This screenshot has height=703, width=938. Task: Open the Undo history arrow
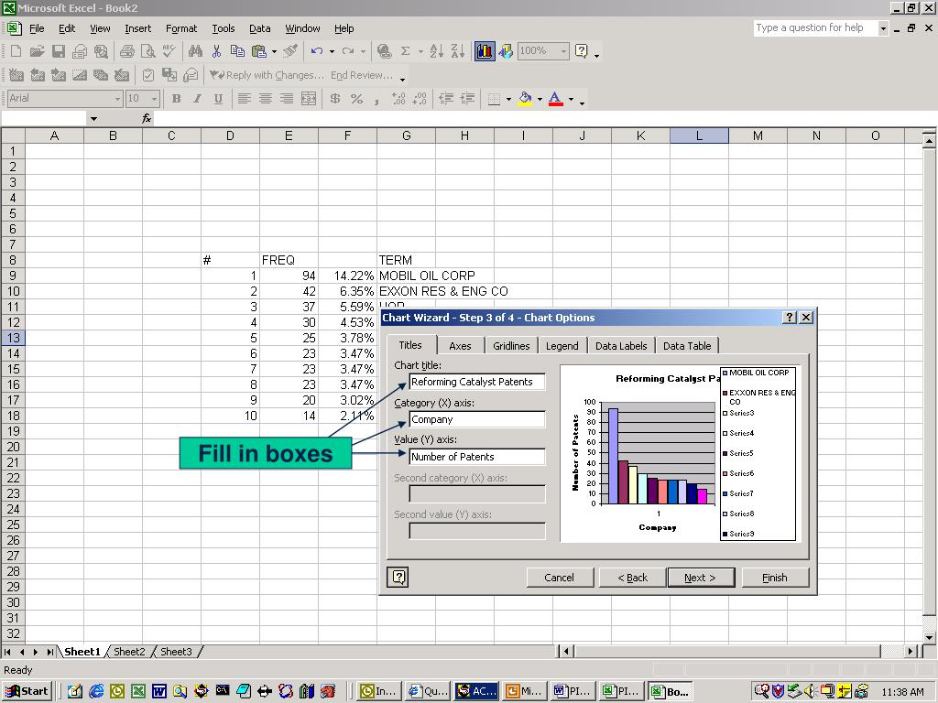[332, 51]
